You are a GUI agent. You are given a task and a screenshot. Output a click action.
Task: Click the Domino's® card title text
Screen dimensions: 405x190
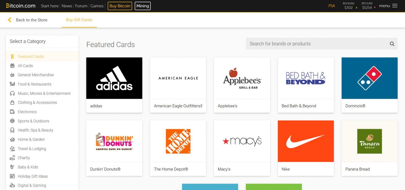tap(355, 106)
